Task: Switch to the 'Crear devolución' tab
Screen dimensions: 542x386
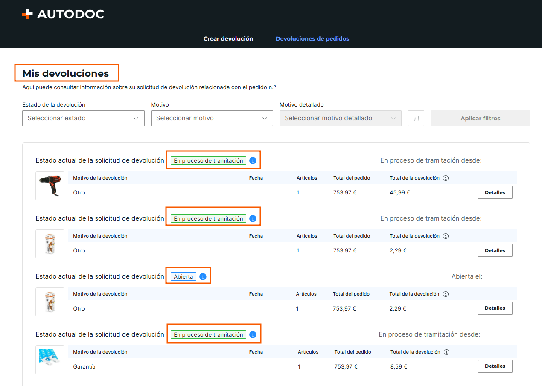Action: click(x=228, y=38)
